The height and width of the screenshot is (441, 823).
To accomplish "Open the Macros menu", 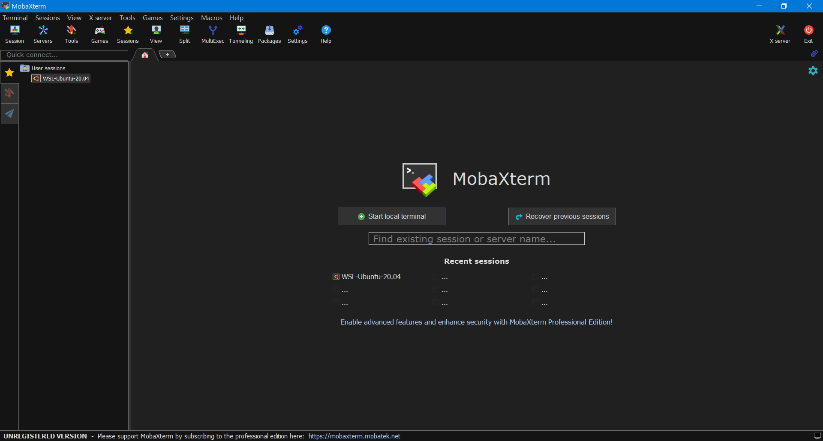I will 212,18.
